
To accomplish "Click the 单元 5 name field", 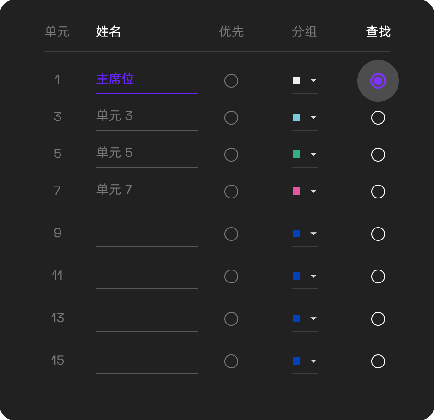I will [x=147, y=154].
